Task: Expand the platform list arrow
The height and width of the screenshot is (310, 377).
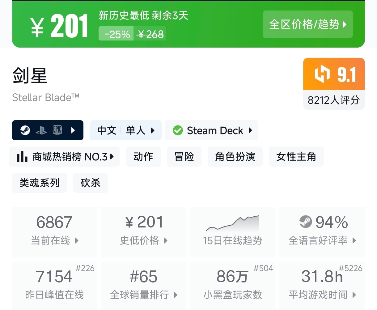Action: [x=73, y=130]
